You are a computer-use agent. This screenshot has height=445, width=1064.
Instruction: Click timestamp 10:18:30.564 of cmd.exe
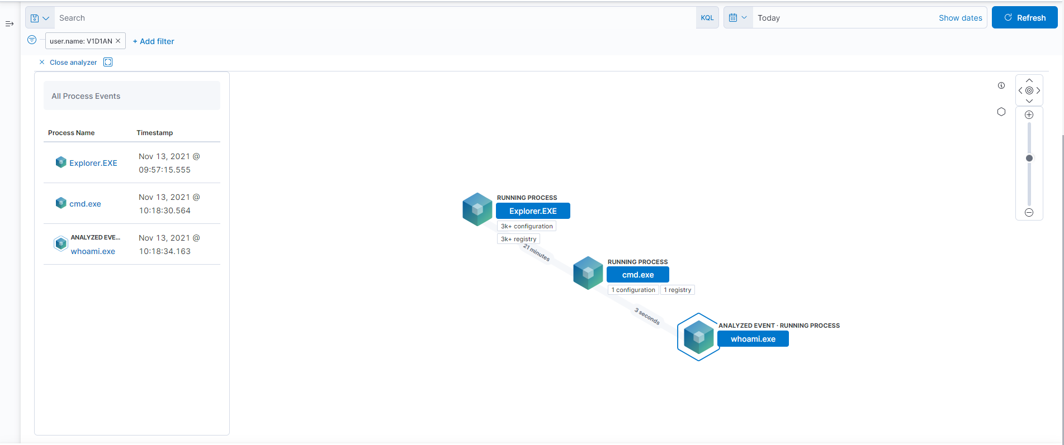169,204
